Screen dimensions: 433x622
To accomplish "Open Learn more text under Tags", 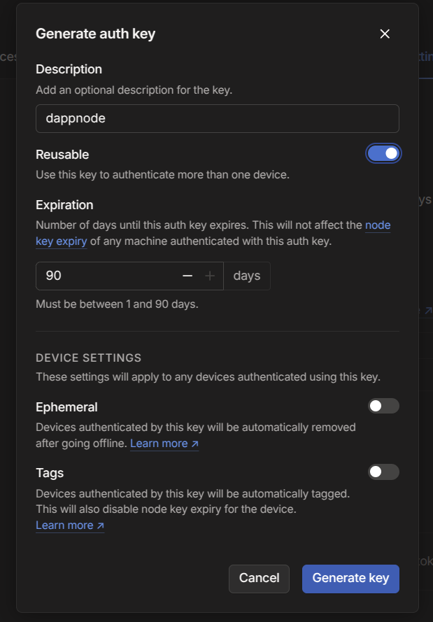I will tap(64, 525).
